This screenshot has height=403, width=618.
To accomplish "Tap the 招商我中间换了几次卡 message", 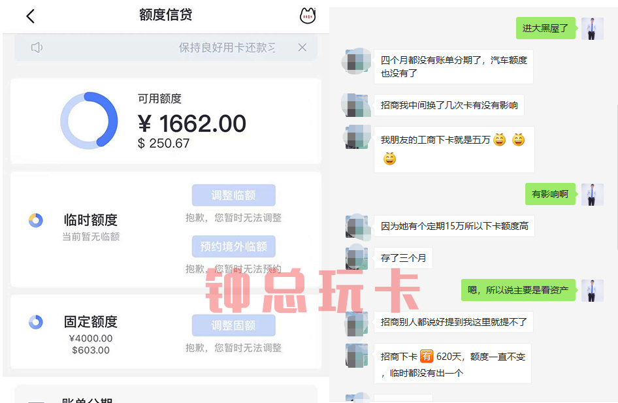I will (x=449, y=105).
